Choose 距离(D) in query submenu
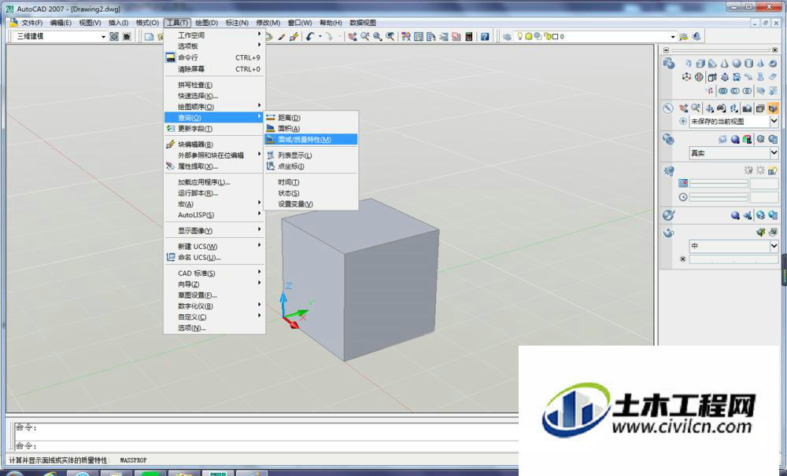 click(x=311, y=118)
